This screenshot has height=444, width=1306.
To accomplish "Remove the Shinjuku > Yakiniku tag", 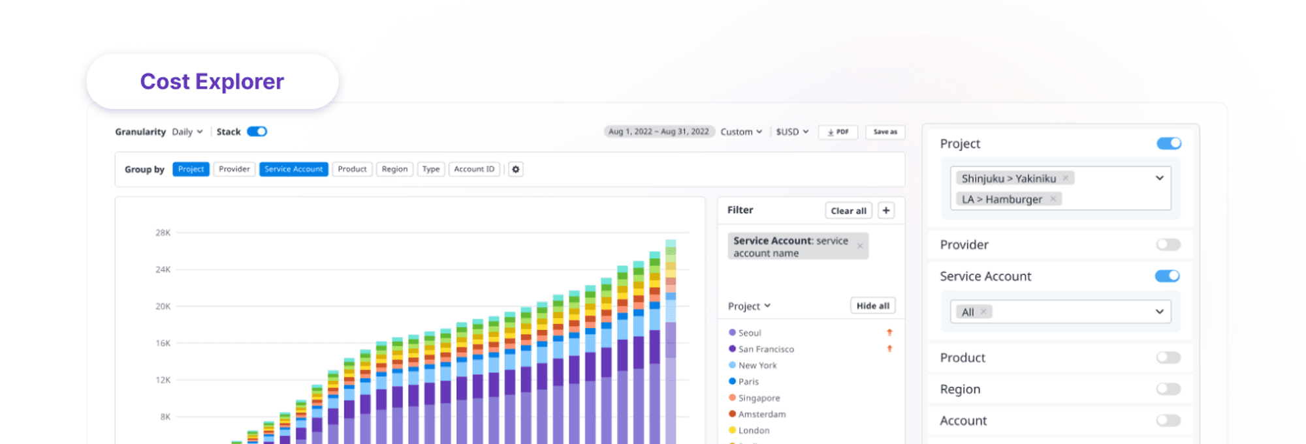I will tap(1066, 178).
